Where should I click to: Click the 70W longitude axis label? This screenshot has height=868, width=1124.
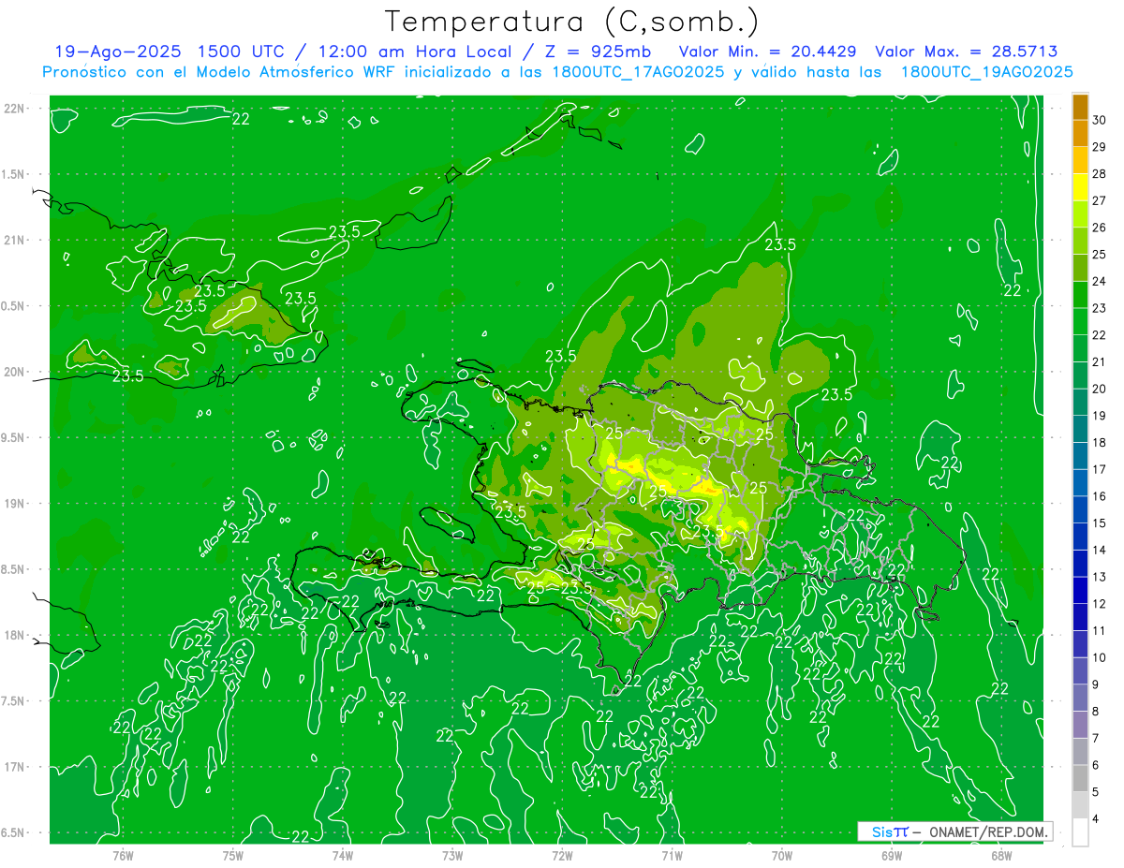pyautogui.click(x=782, y=856)
